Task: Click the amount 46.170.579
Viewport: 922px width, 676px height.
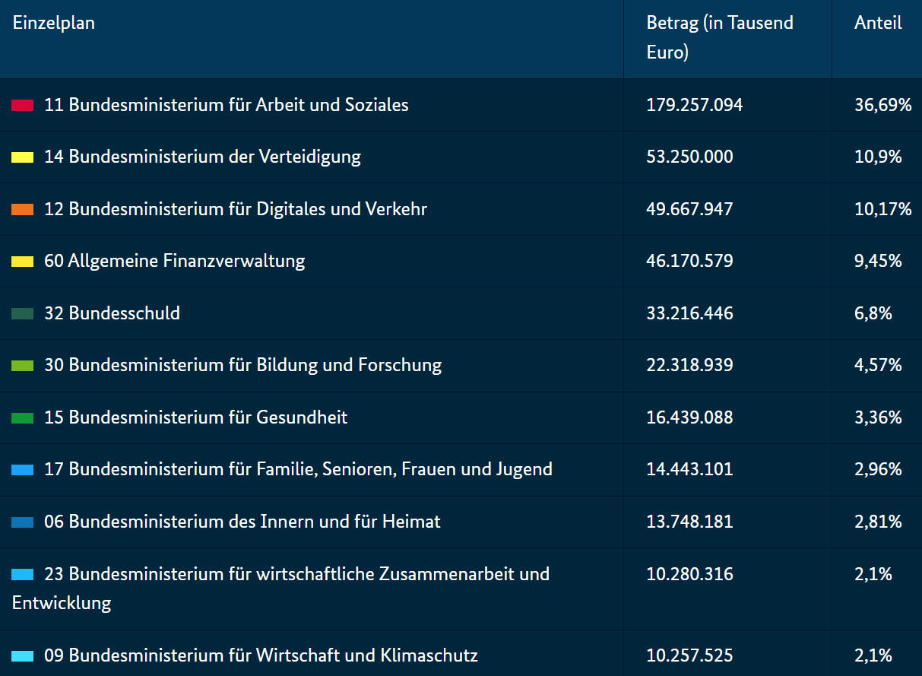Action: point(690,261)
